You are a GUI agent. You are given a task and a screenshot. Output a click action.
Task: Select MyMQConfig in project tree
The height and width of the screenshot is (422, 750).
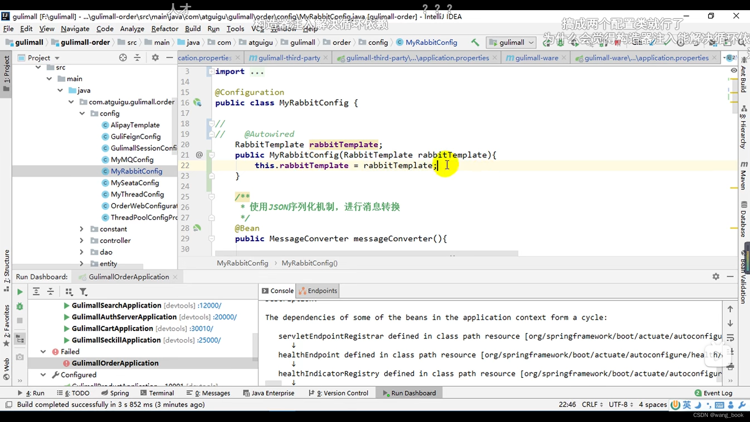point(132,159)
